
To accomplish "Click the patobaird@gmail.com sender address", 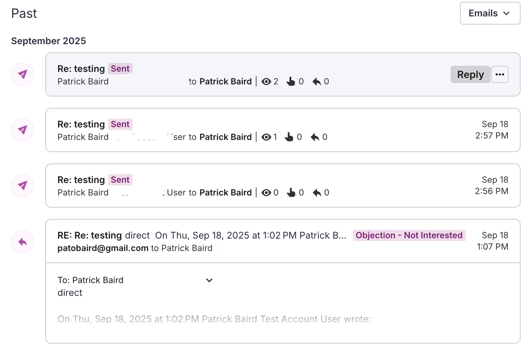I will pyautogui.click(x=103, y=248).
